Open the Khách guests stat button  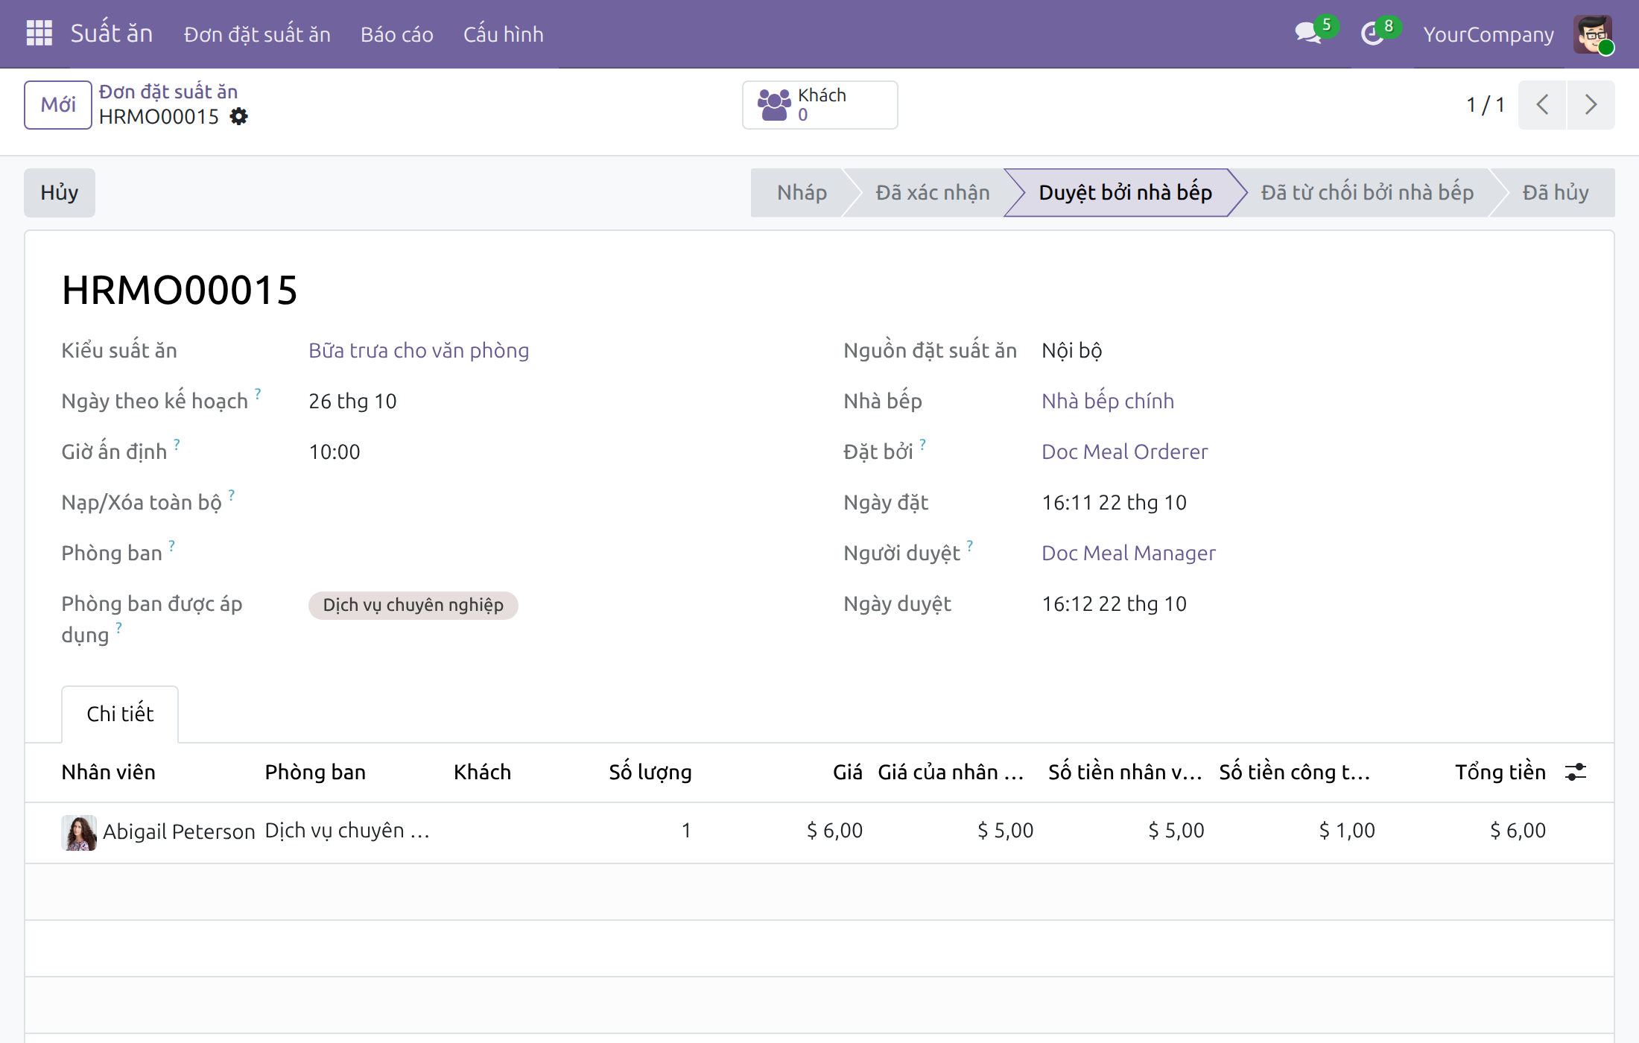click(819, 105)
